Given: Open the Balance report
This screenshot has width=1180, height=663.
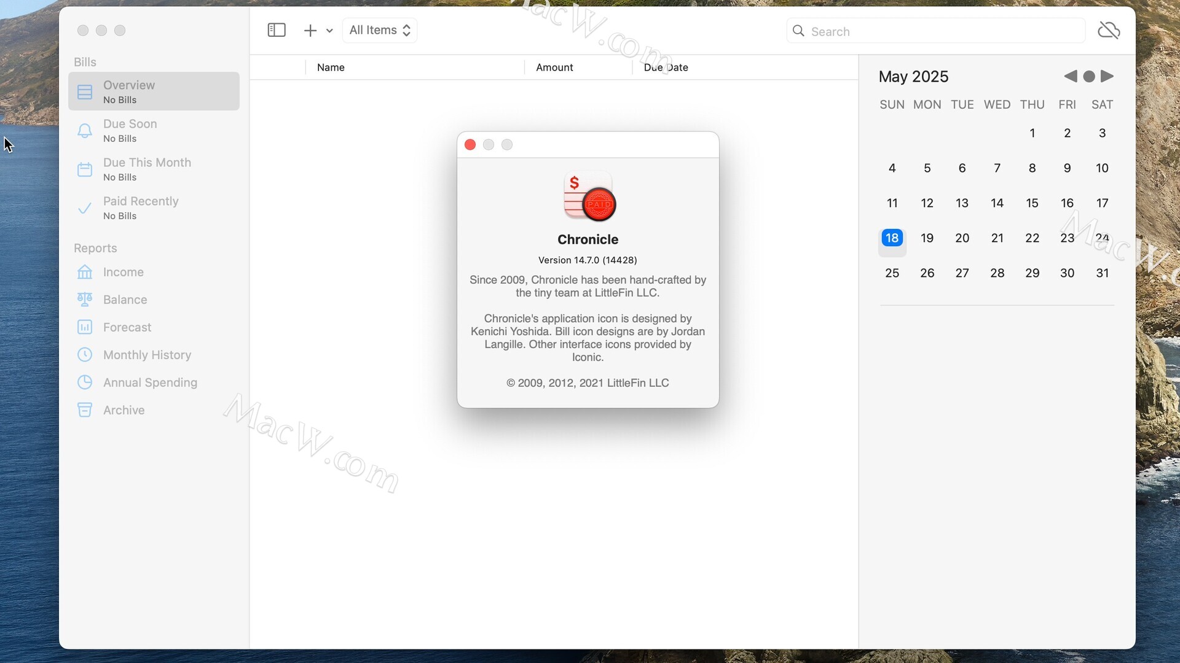Looking at the screenshot, I should coord(154,300).
